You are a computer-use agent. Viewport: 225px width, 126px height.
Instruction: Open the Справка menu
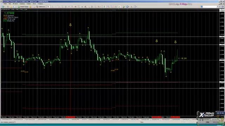(x=40, y=4)
